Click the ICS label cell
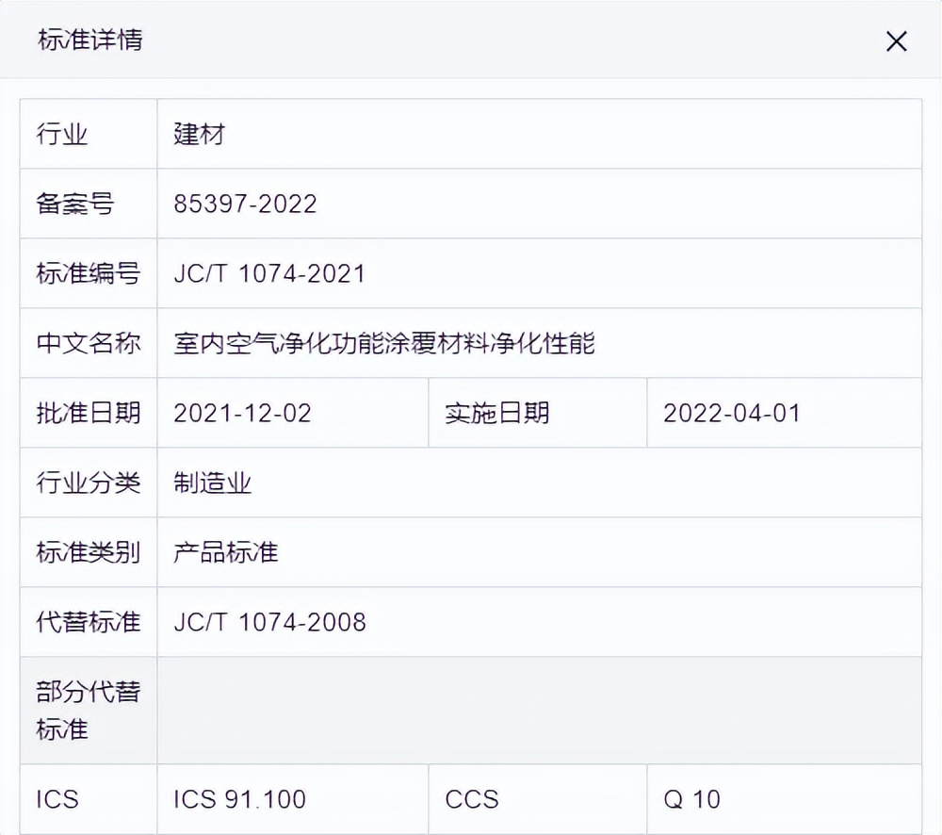 coord(89,799)
